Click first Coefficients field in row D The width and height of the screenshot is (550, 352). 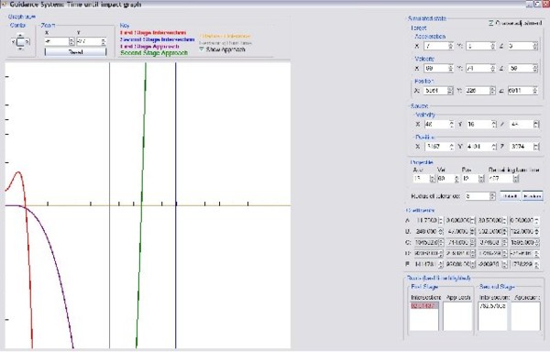426,253
